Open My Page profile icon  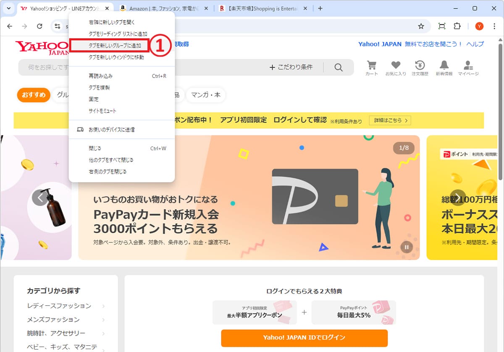[468, 67]
